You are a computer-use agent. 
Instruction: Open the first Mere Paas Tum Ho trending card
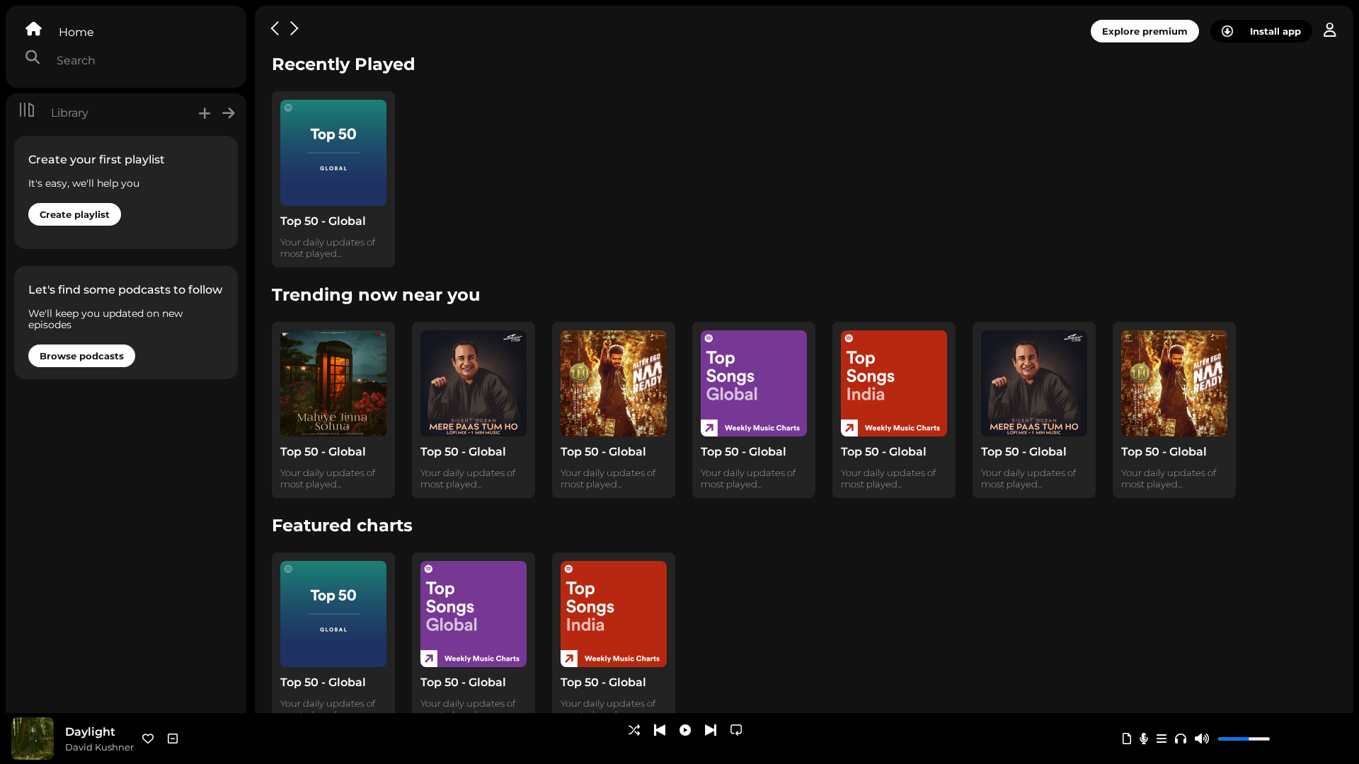(x=474, y=410)
